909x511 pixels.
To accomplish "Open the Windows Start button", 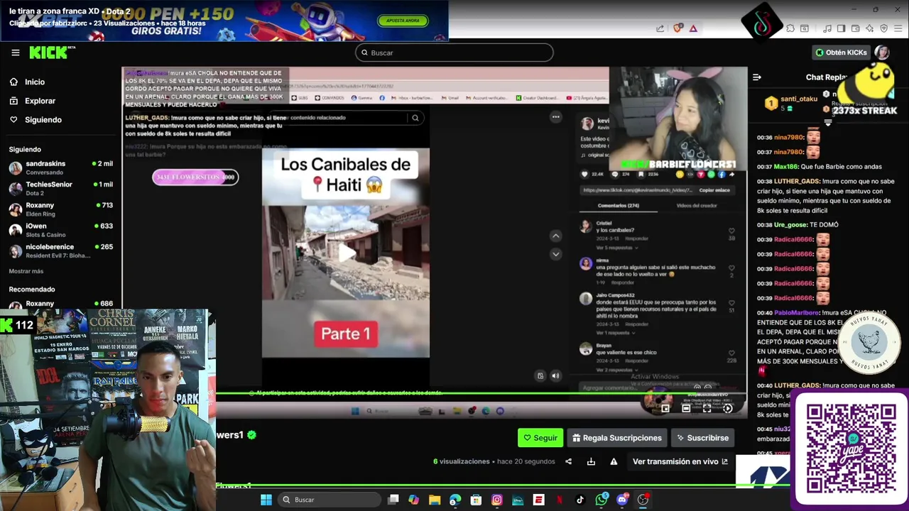I will (x=266, y=500).
